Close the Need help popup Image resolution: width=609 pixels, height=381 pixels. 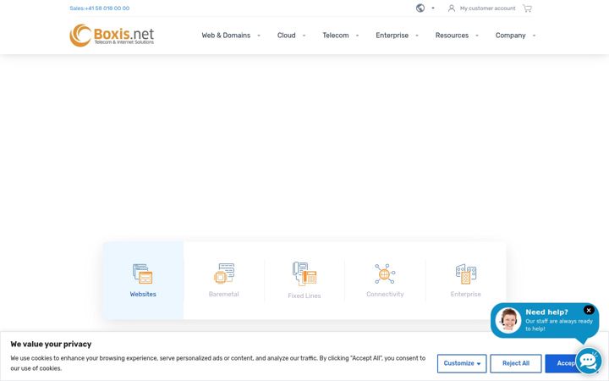click(589, 310)
